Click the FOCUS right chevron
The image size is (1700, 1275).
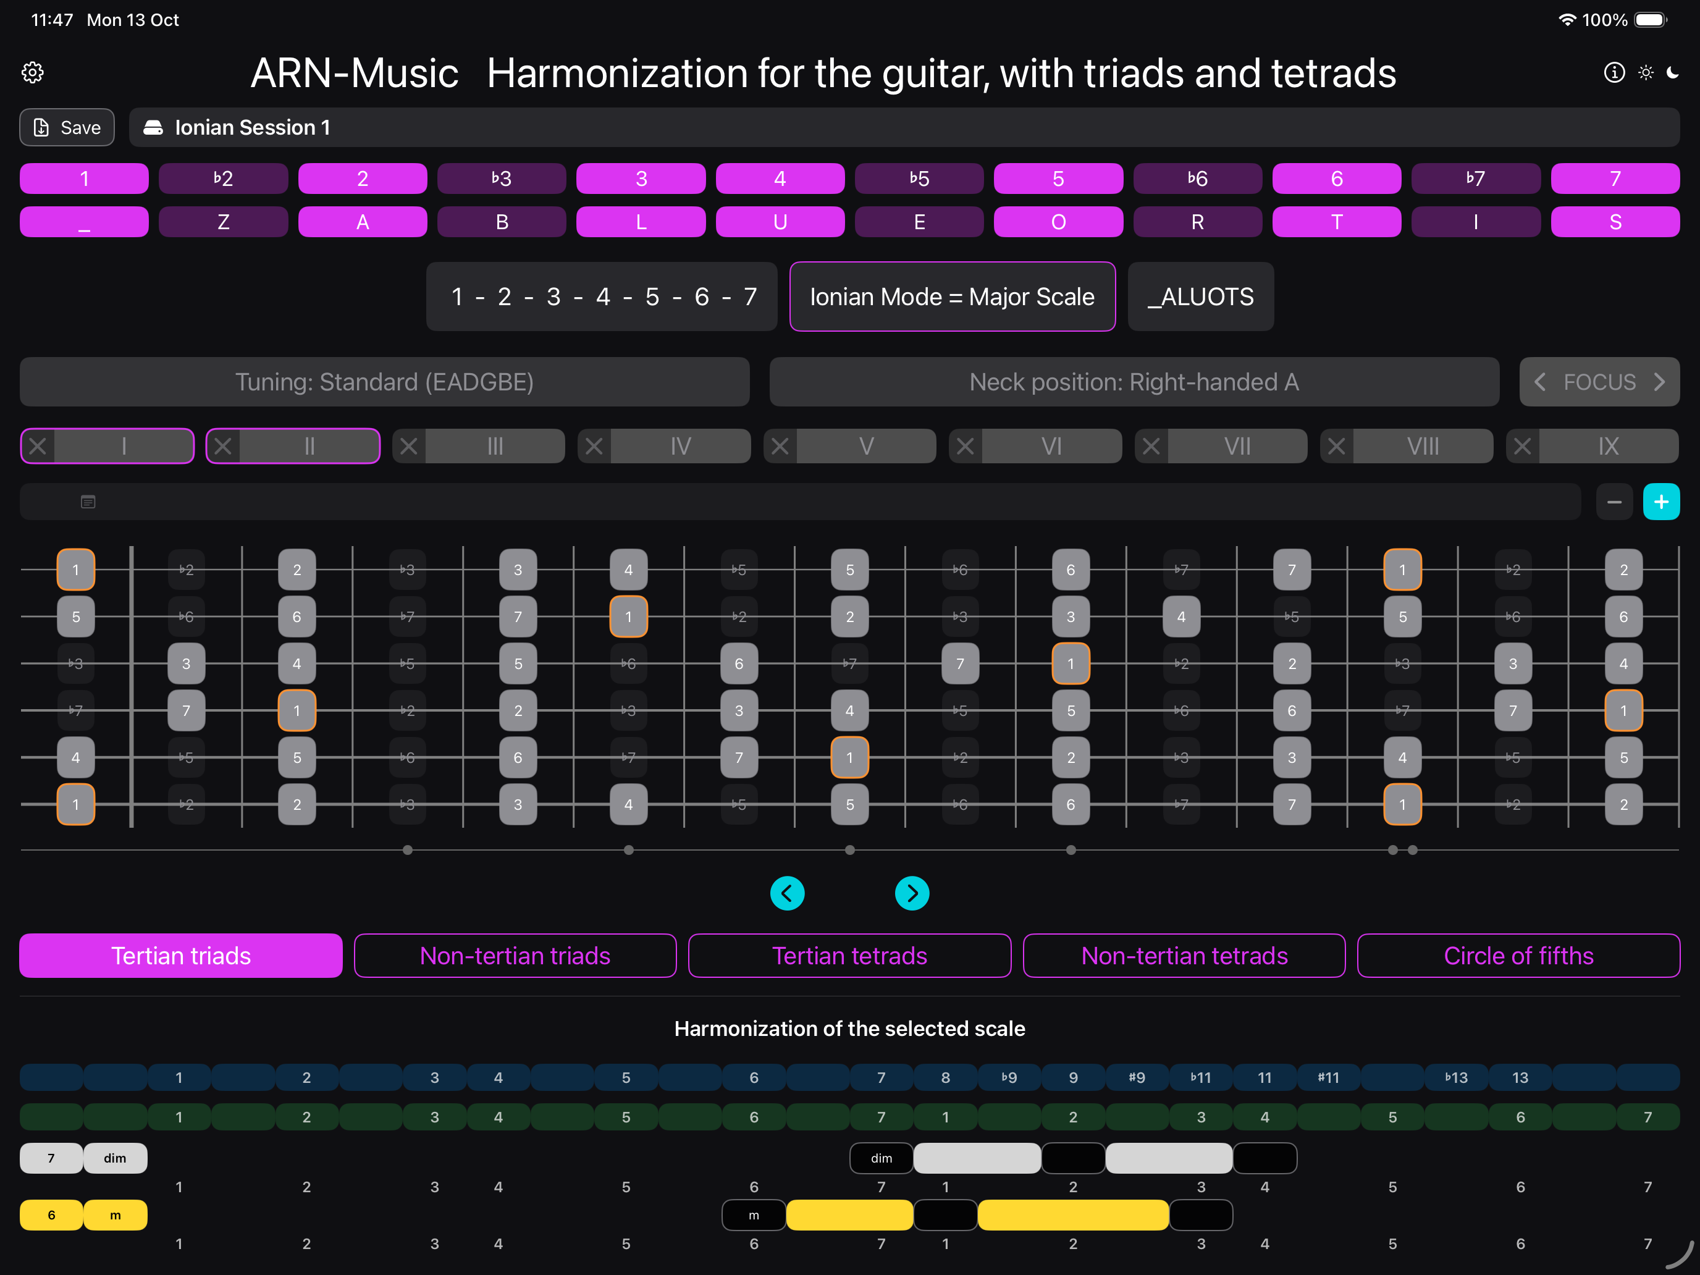tap(1659, 382)
